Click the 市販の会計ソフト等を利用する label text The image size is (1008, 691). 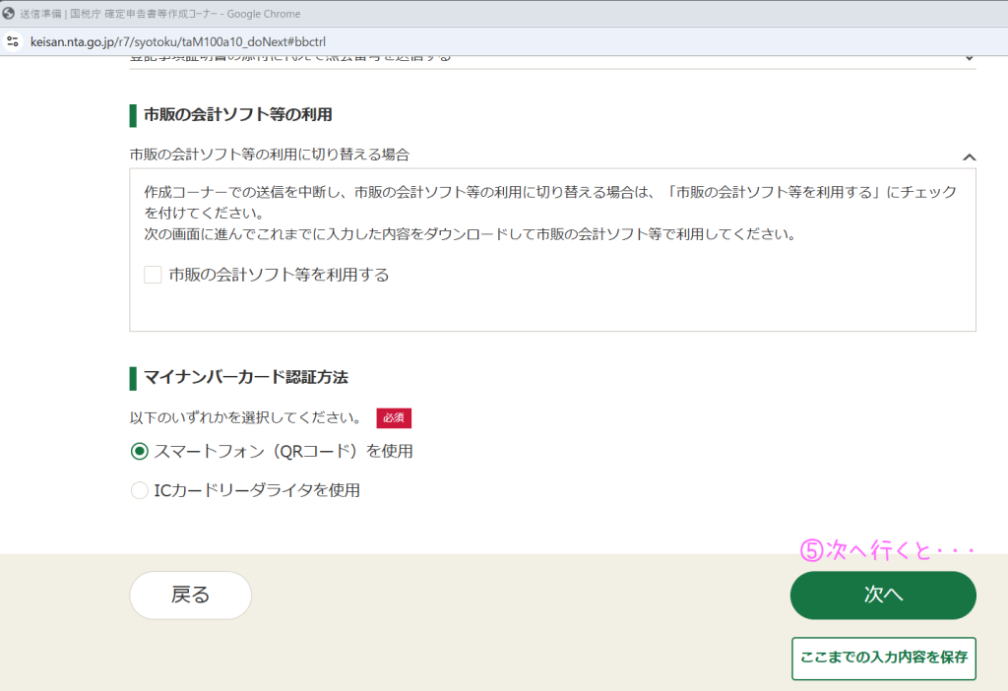[x=279, y=275]
